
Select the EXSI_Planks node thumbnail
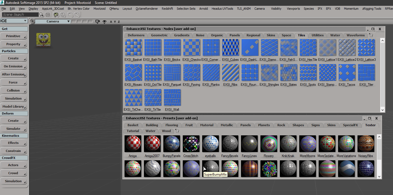[211, 72]
